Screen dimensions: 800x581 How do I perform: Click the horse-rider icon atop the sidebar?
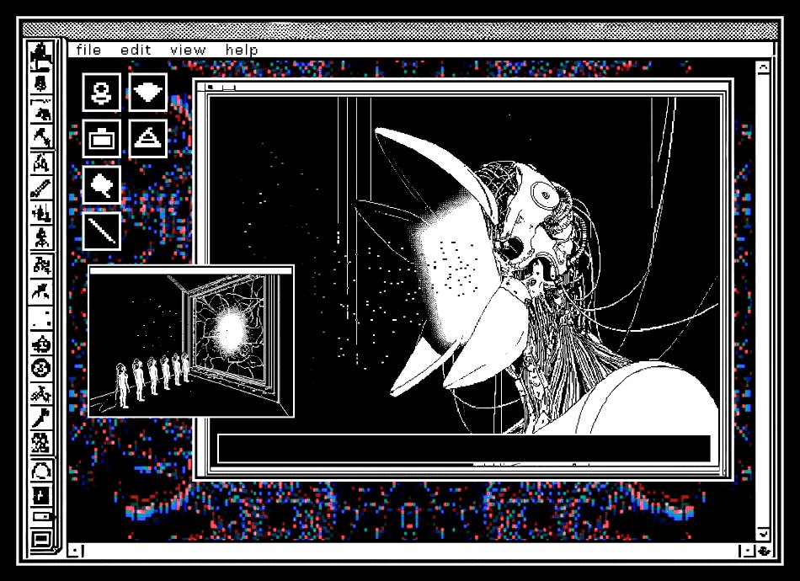pyautogui.click(x=40, y=56)
